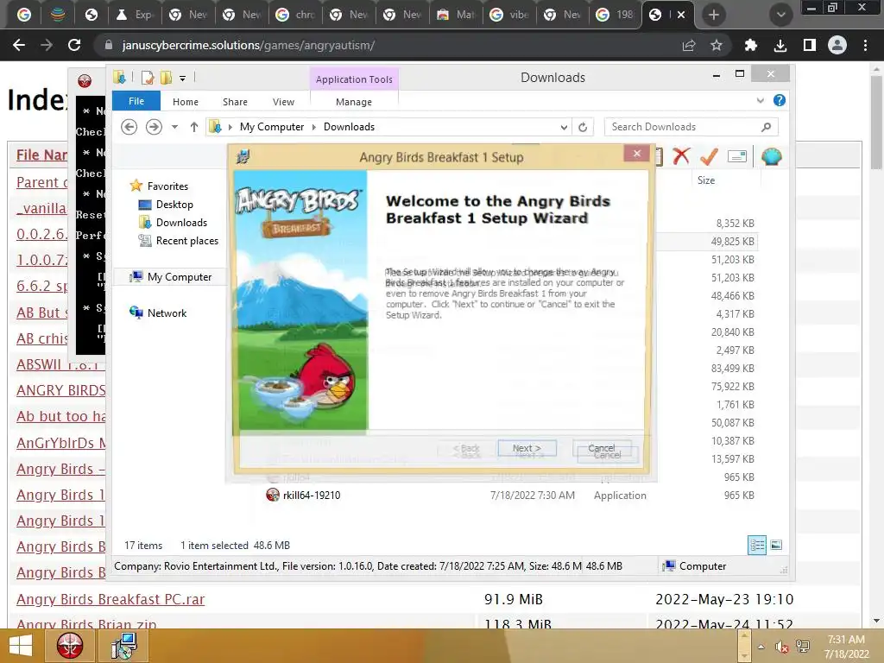Open Chrome extensions puzzle icon

click(750, 45)
